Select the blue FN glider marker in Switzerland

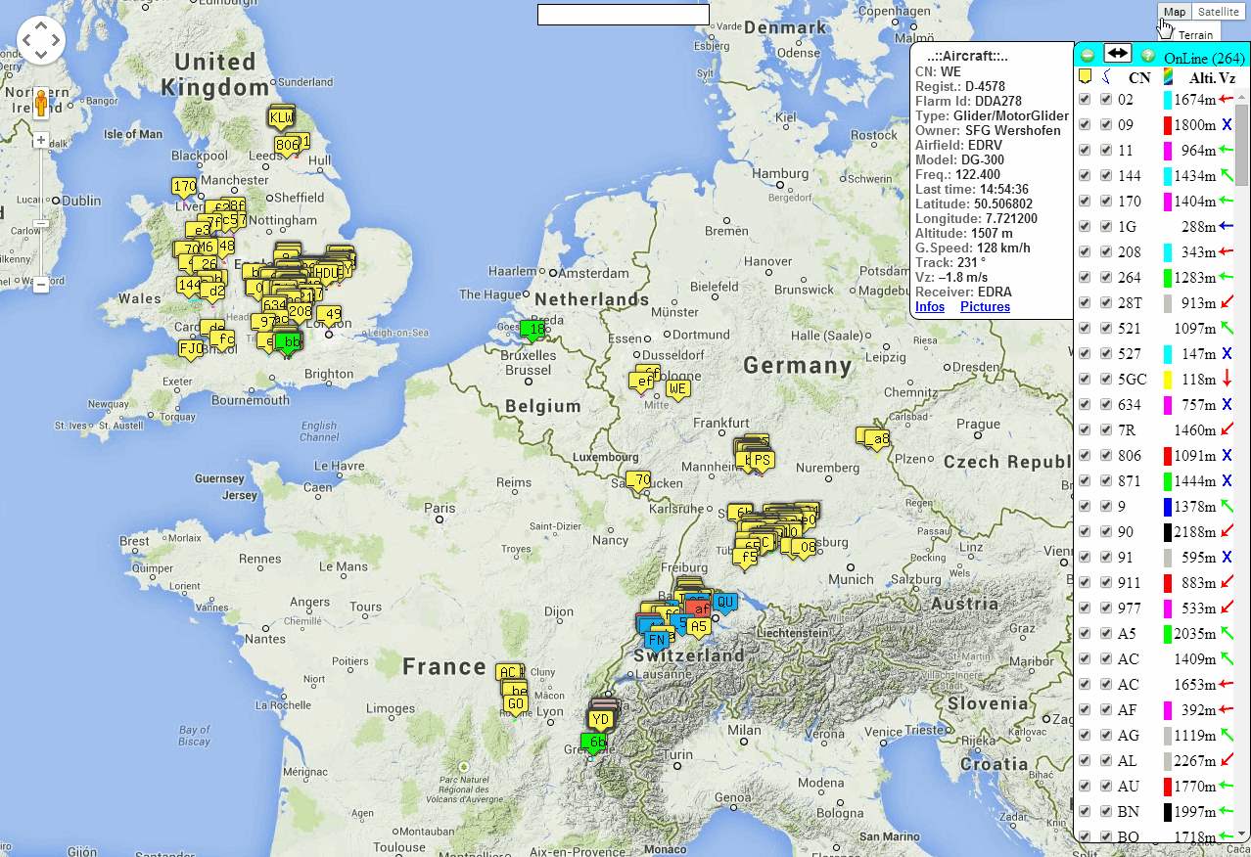pos(657,641)
